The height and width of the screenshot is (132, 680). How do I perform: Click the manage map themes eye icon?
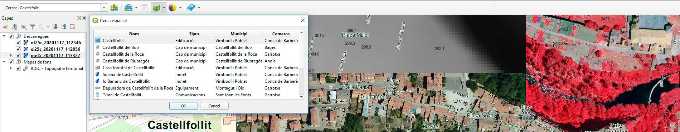(24, 27)
